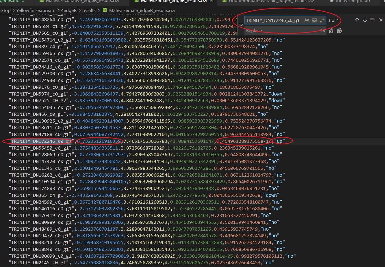This screenshot has height=267, width=385.
Task: Click gene ID TRINITY_DN389_c4_g1
Action: 37,47
